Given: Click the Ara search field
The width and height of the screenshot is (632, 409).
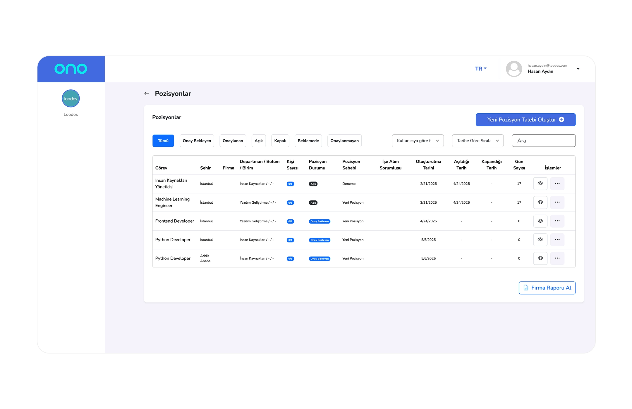Looking at the screenshot, I should click(x=543, y=141).
